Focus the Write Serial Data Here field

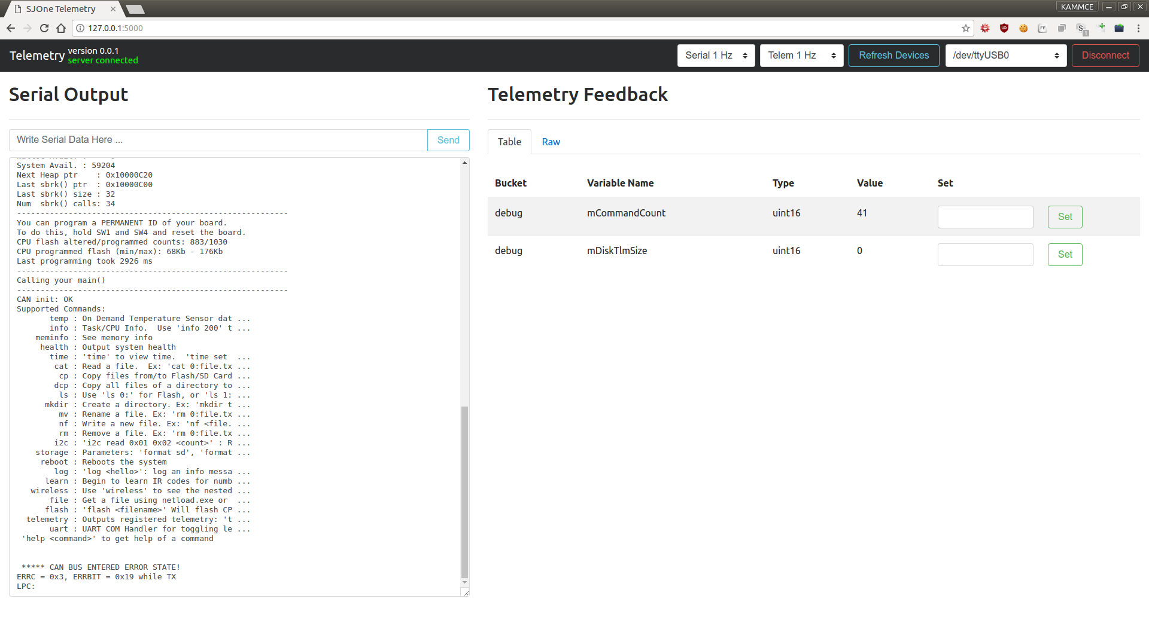pyautogui.click(x=218, y=140)
